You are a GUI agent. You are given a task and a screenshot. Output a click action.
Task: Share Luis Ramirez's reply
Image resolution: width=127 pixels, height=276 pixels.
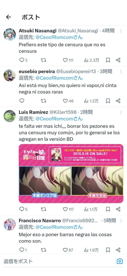[x=118, y=209]
